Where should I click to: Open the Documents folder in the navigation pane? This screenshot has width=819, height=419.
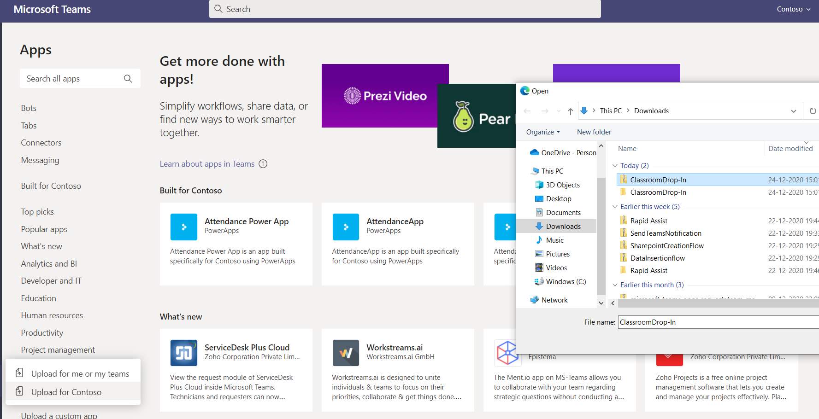point(558,213)
